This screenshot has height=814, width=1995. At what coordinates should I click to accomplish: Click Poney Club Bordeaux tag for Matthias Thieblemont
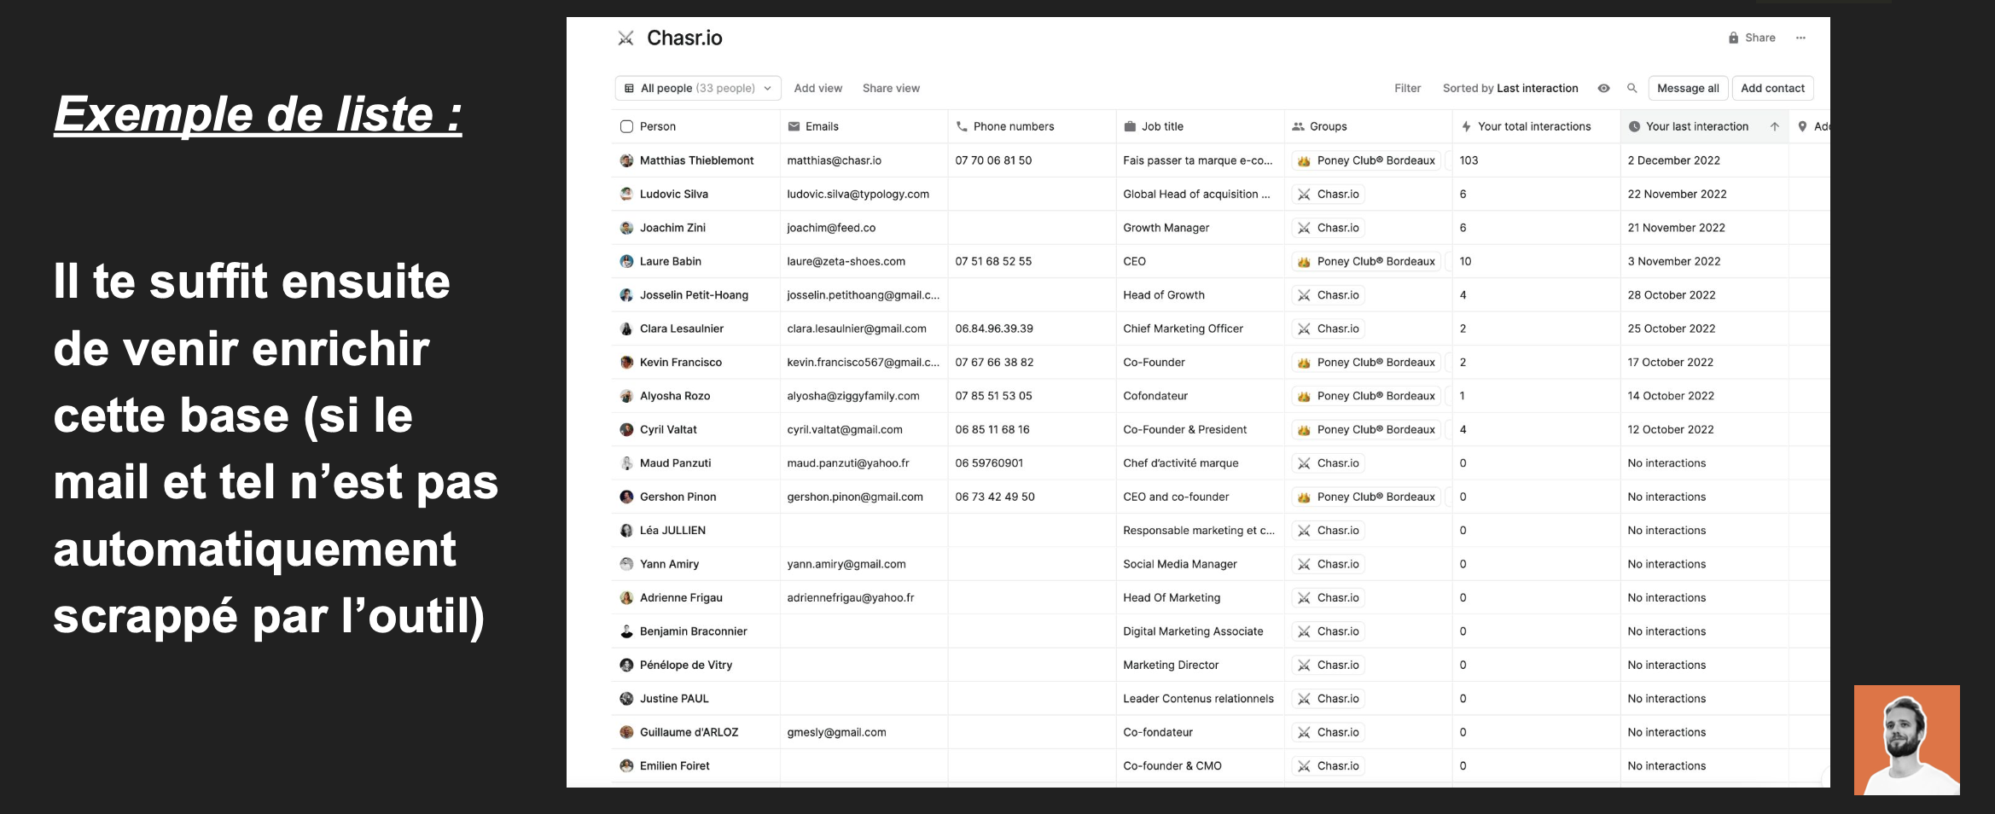(1366, 160)
